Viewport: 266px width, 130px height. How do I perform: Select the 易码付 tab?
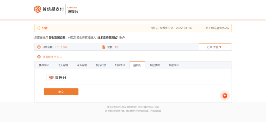click(x=137, y=65)
